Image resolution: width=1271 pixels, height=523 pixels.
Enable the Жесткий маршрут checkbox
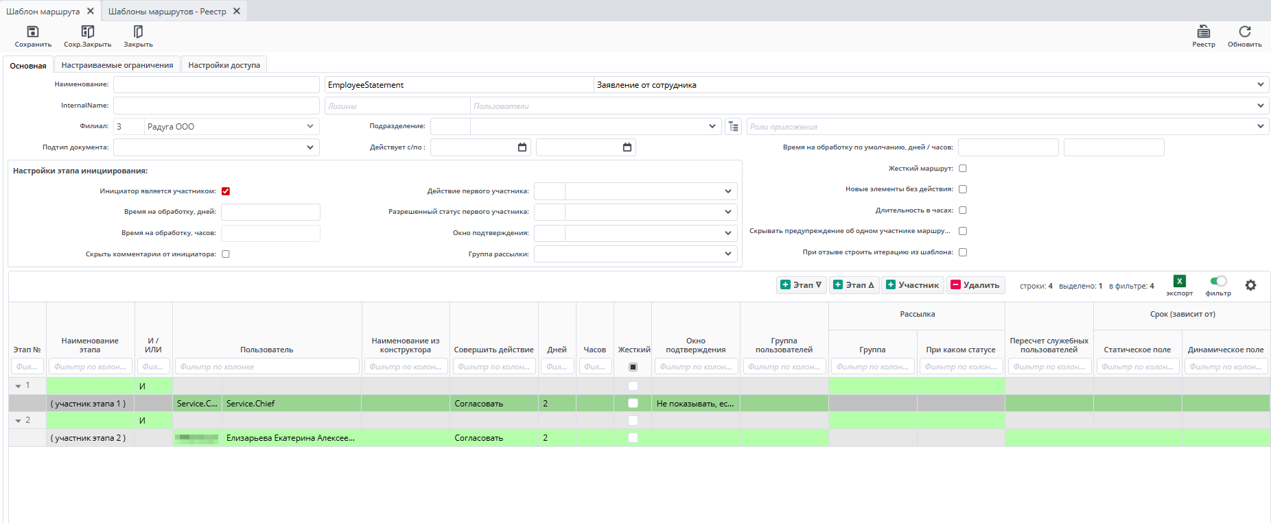(962, 169)
